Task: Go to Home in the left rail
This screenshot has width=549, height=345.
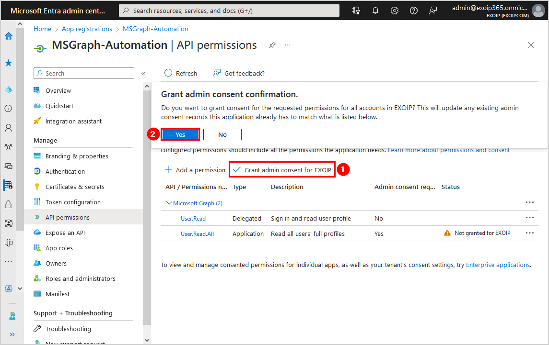Action: (x=8, y=36)
